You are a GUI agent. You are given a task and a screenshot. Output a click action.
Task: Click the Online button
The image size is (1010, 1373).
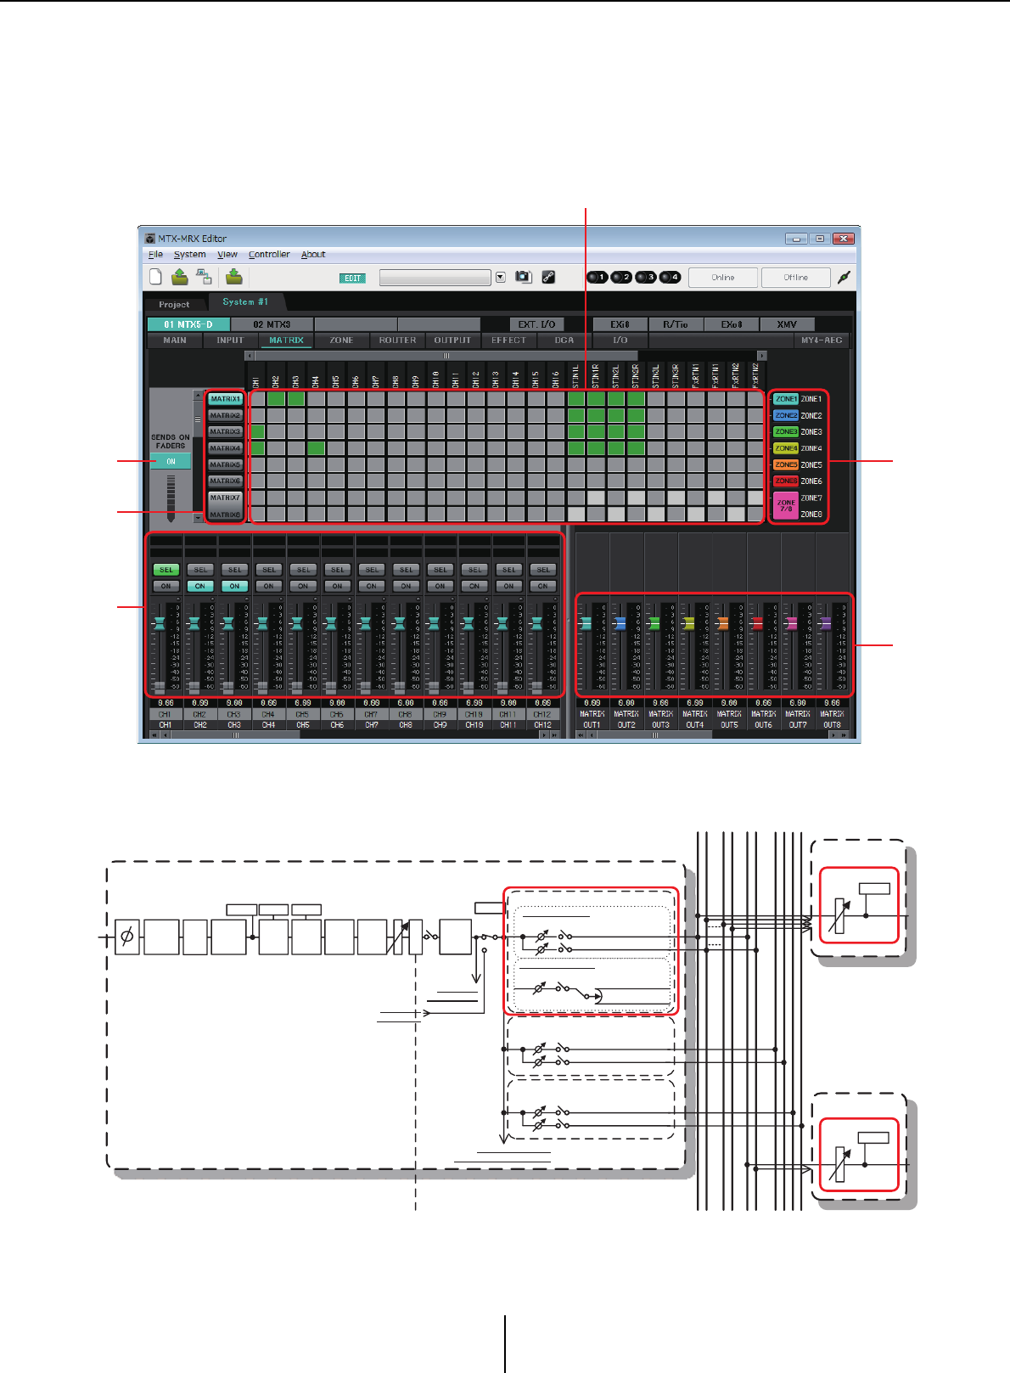coord(723,278)
